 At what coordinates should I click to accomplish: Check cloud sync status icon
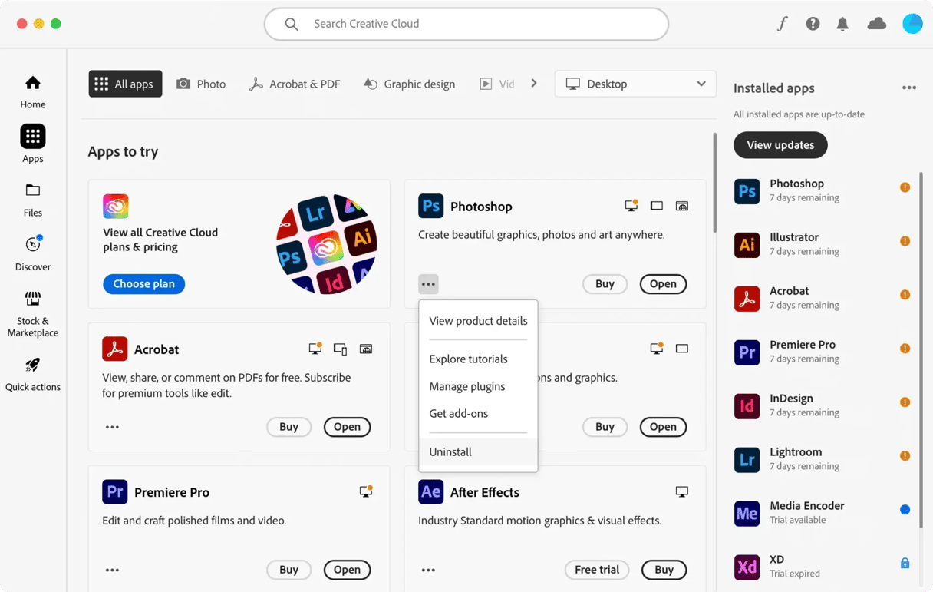[876, 24]
